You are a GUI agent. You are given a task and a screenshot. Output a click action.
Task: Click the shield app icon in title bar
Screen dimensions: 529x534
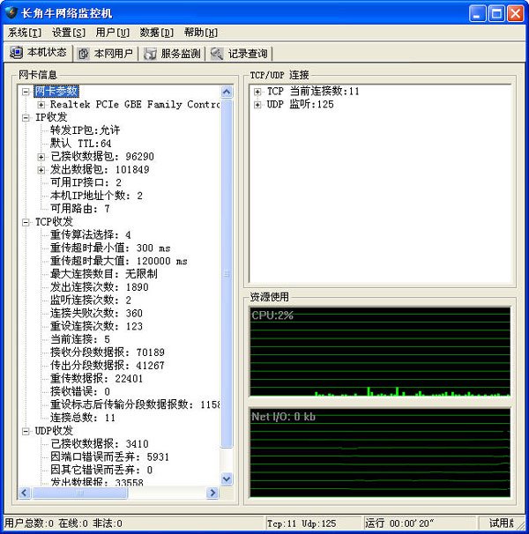(x=11, y=13)
